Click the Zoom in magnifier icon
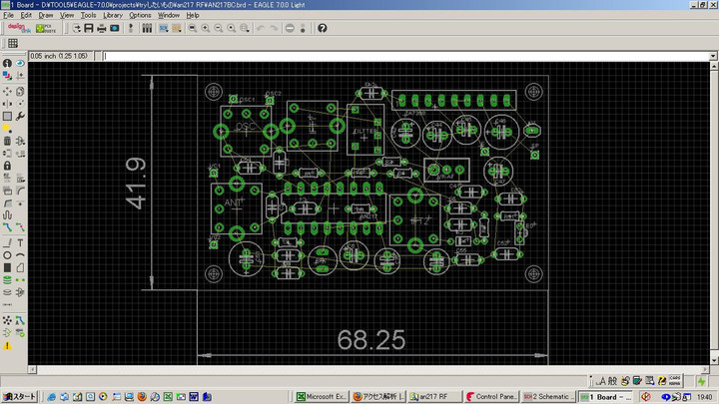Viewport: 719px width, 404px height. (x=205, y=28)
